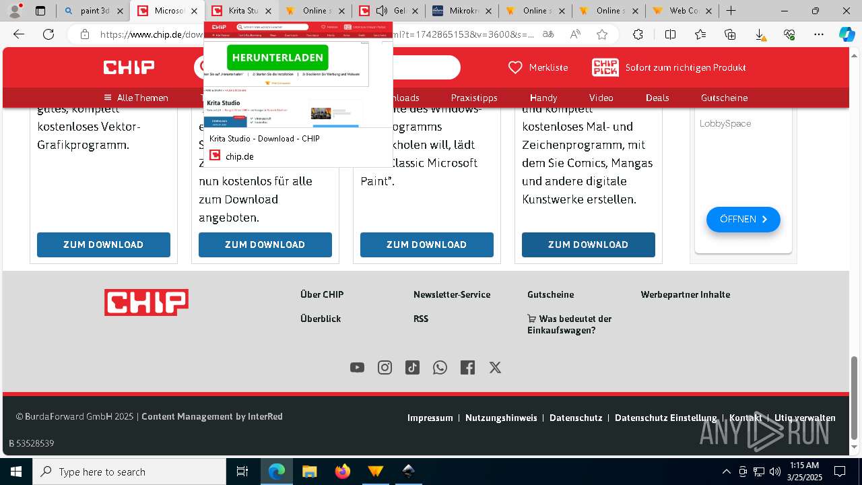862x485 pixels.
Task: Close the paint 3d tab
Action: point(121,11)
